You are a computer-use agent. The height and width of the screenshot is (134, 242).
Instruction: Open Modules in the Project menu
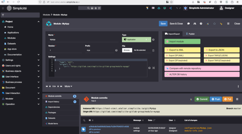tap(11, 38)
